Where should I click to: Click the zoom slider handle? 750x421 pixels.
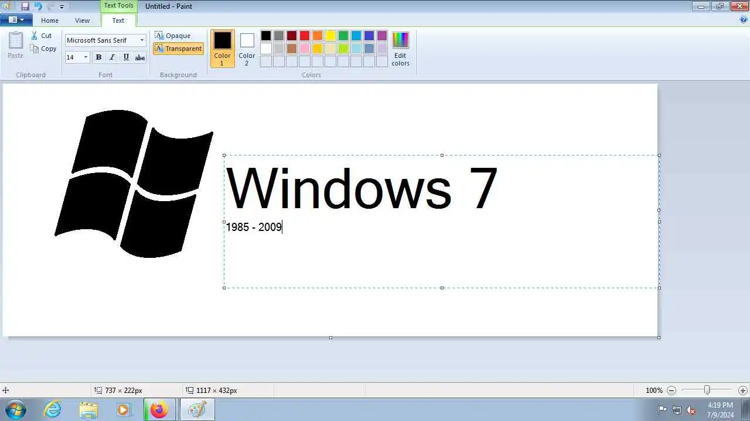[707, 390]
